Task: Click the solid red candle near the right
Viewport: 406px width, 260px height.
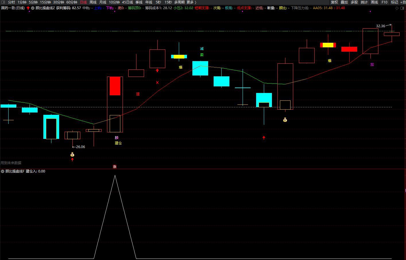Action: pyautogui.click(x=349, y=49)
